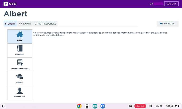The width and height of the screenshot is (182, 109).
Task: Open the teal news app on shelf
Action: point(95,106)
